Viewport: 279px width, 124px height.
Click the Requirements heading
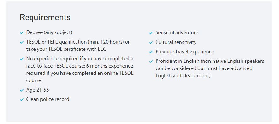point(45,17)
